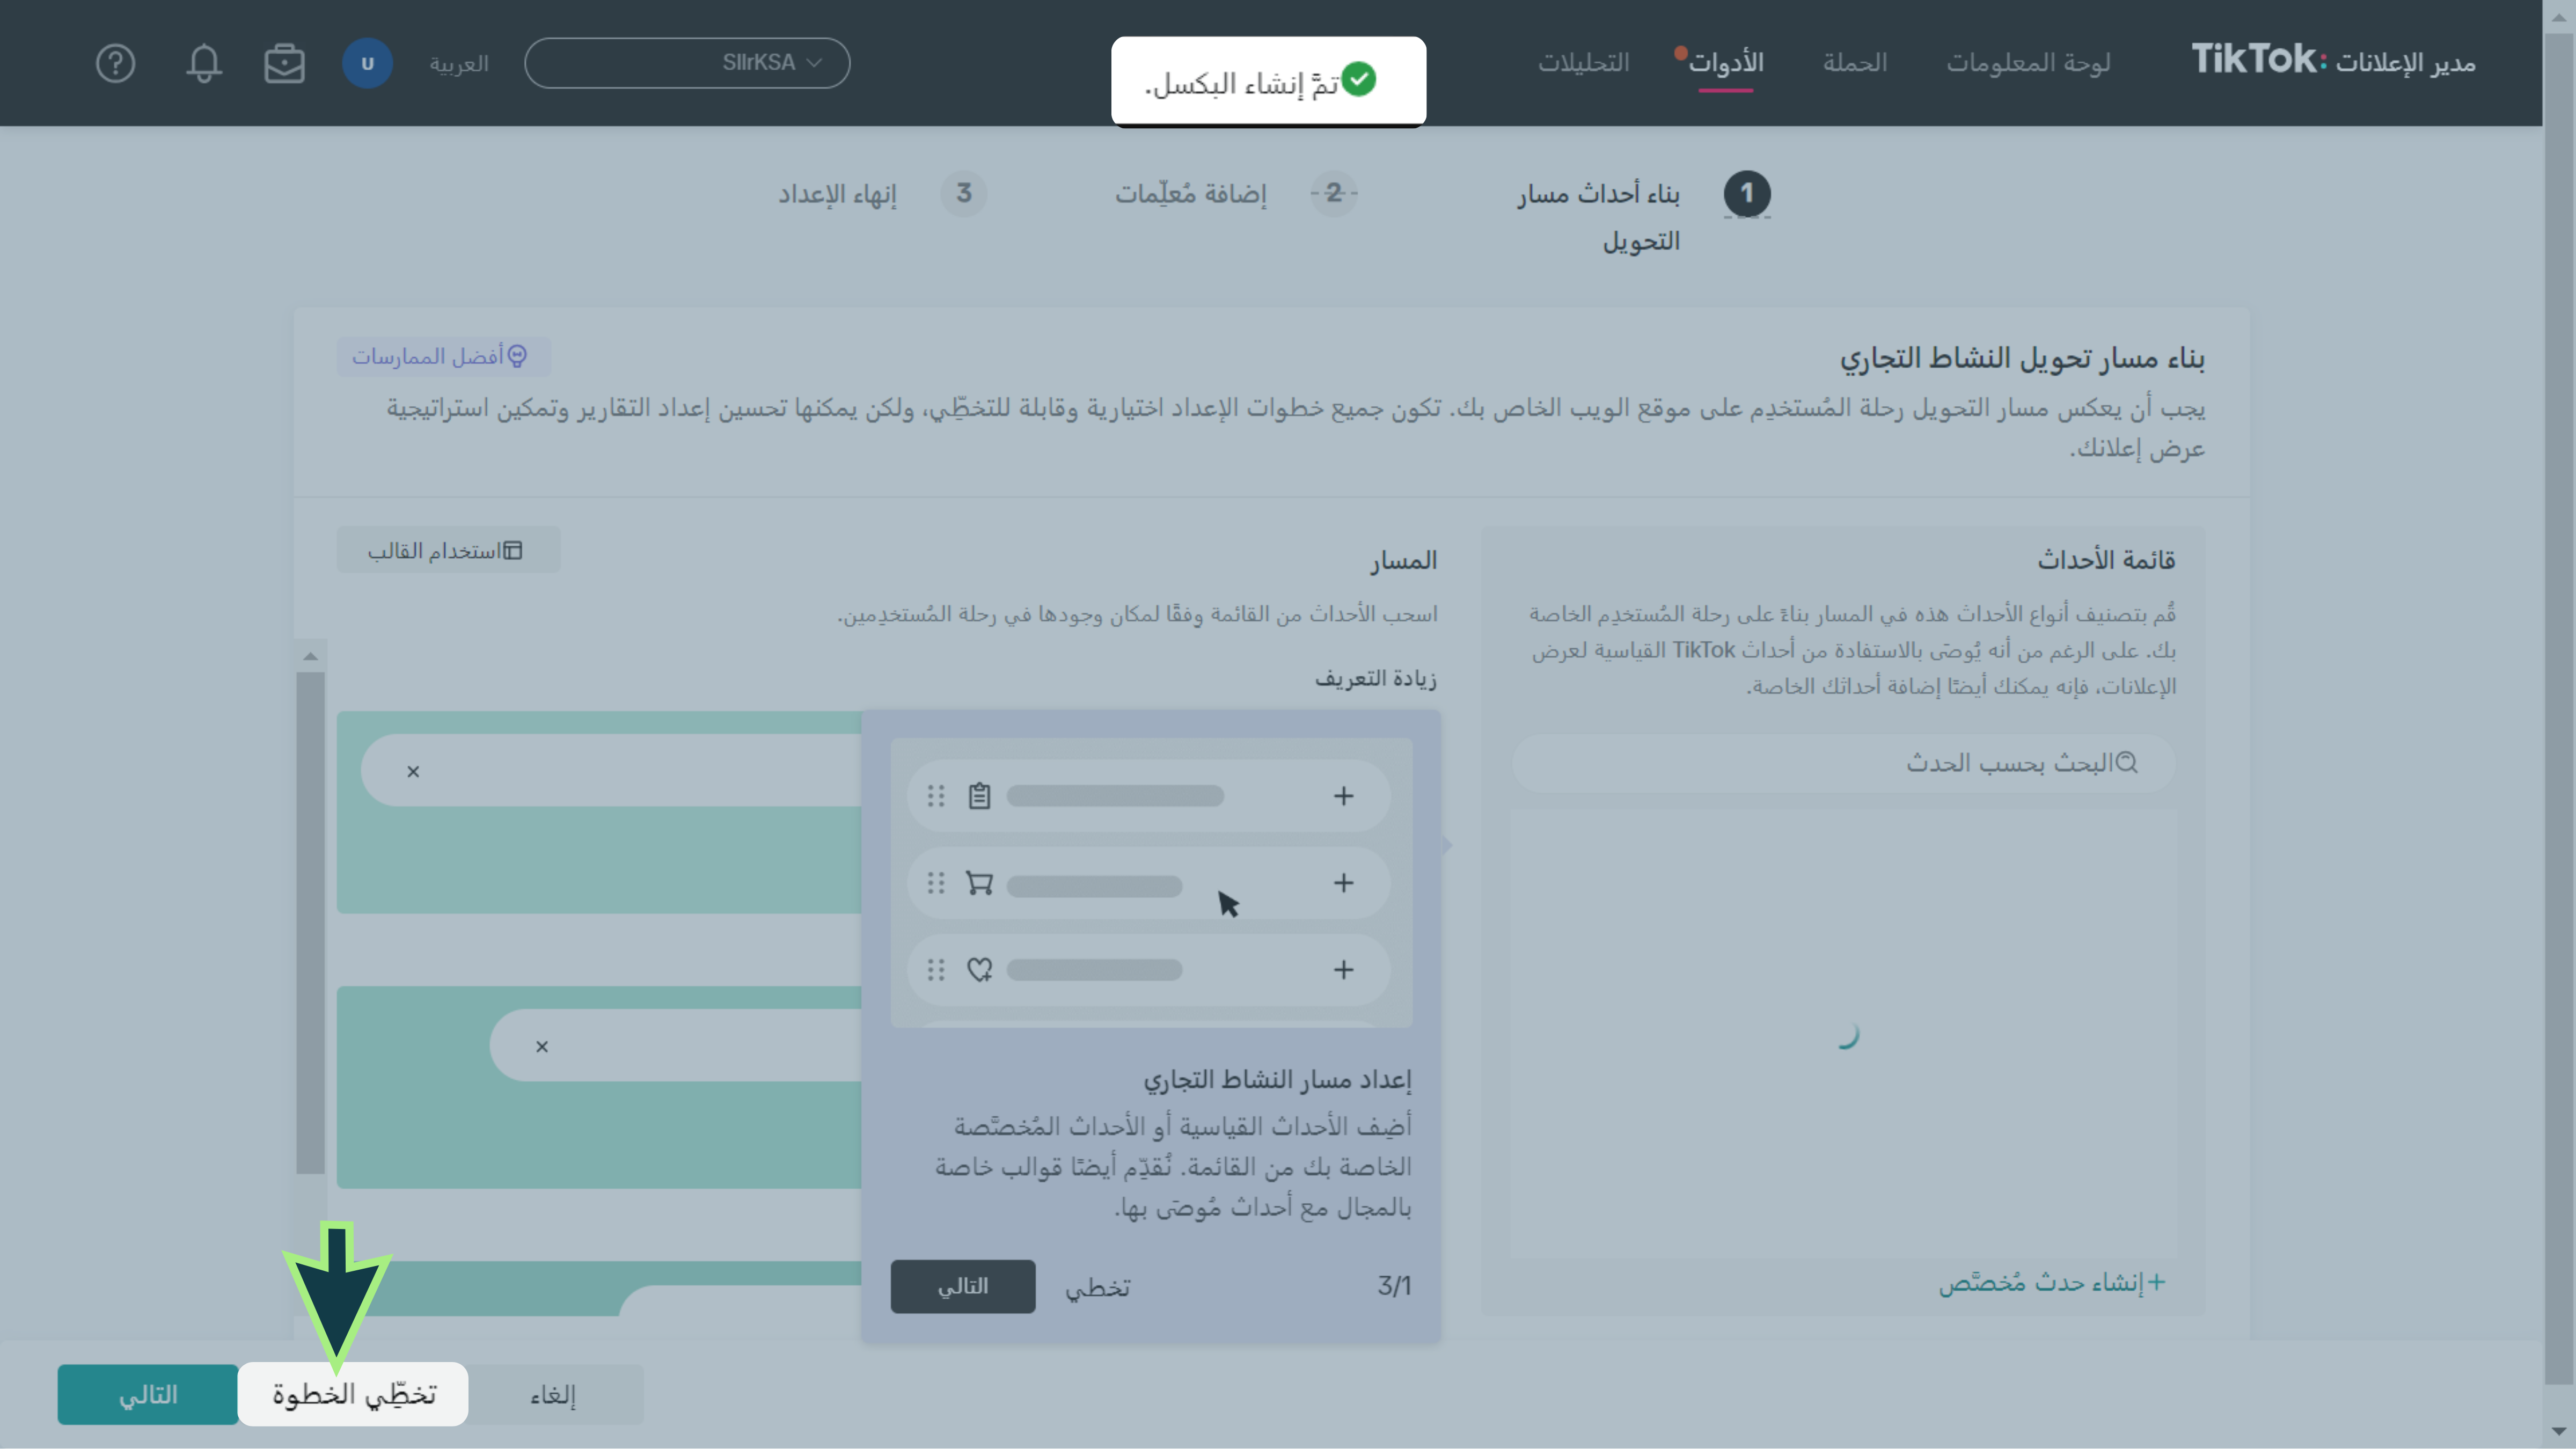2576x1449 pixels.
Task: Remove first funnel event with X
Action: click(413, 771)
